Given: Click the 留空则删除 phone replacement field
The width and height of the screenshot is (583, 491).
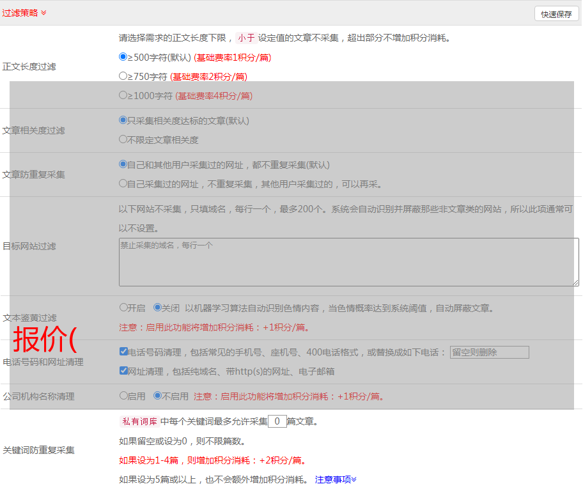Looking at the screenshot, I should (x=489, y=352).
